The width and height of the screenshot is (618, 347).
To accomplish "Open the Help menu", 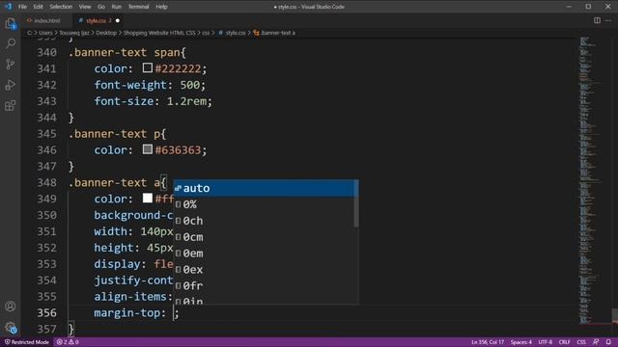I will 161,7.
